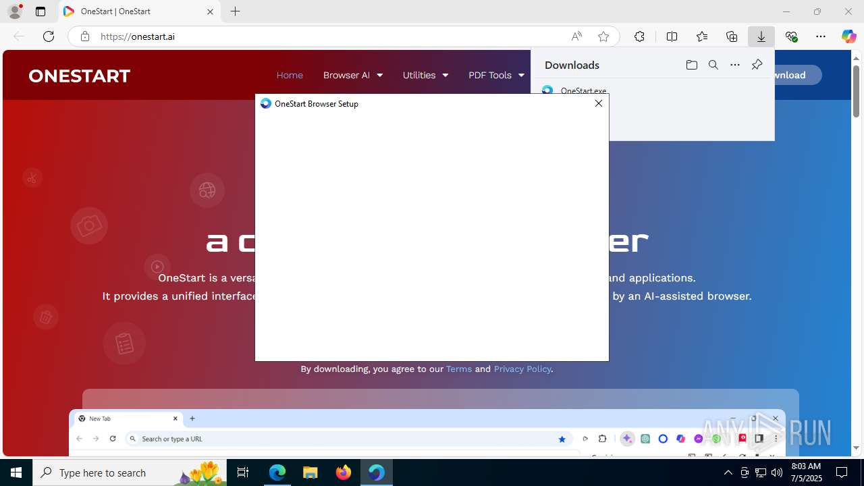Open the notification center icon

pos(842,473)
